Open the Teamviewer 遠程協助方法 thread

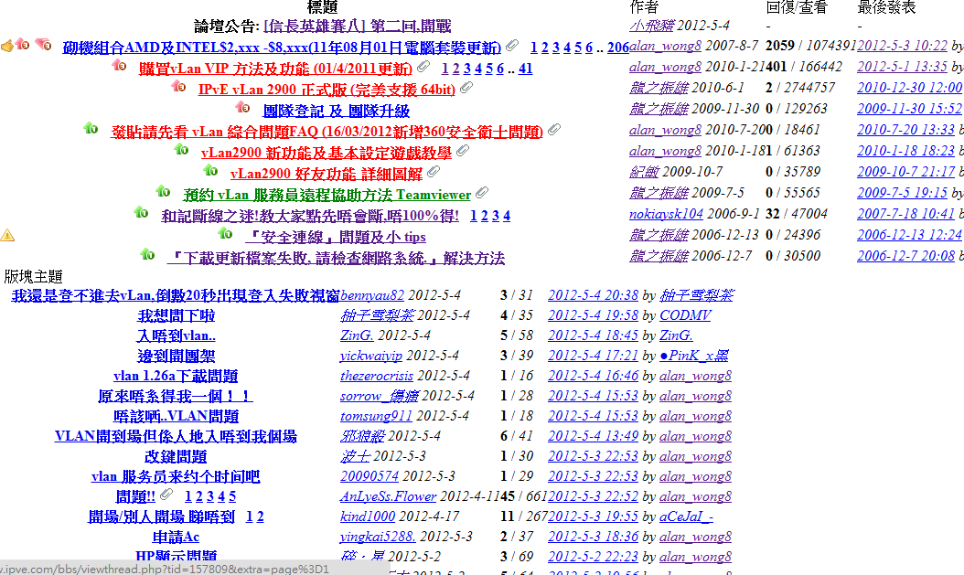327,195
